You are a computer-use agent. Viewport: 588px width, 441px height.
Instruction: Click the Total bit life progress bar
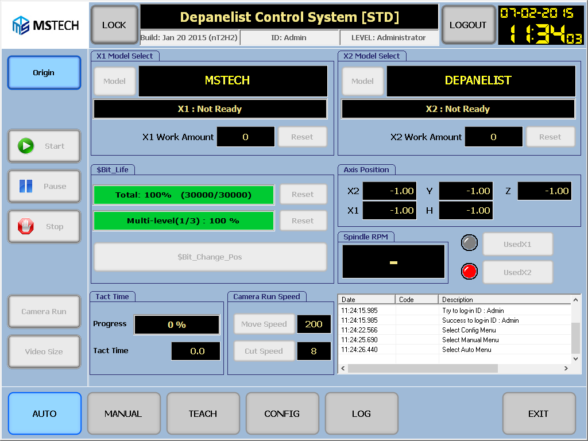point(184,195)
